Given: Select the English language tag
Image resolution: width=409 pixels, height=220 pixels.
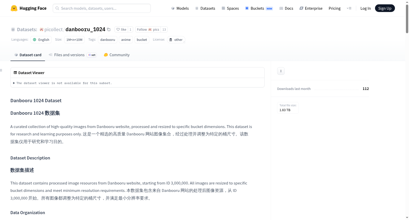Looking at the screenshot, I should 41,40.
